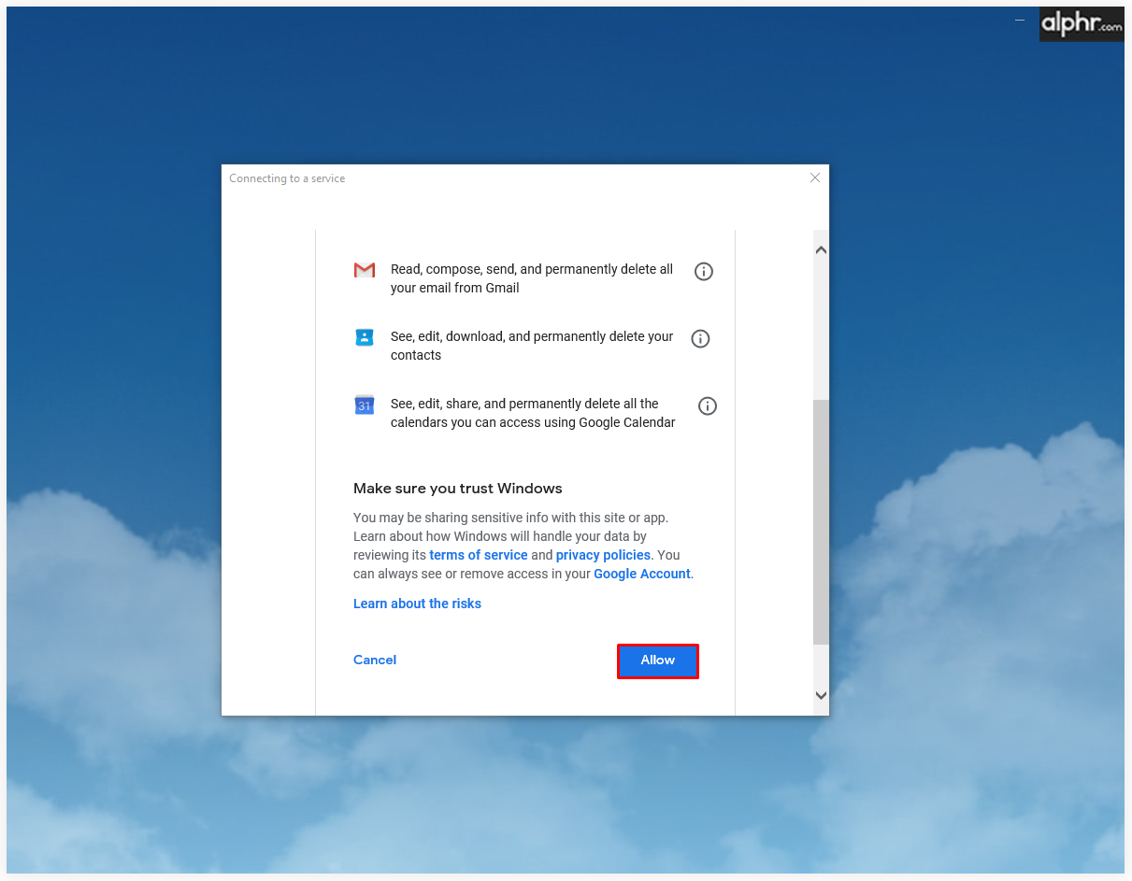Click the 'Make sure you trust Windows' heading
The height and width of the screenshot is (881, 1132).
458,488
